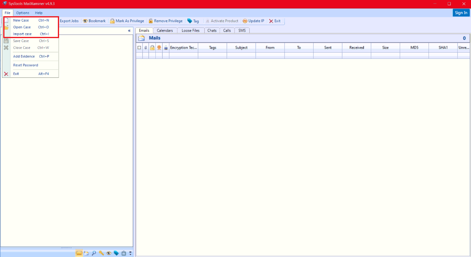Select Close Case in File menu
The width and height of the screenshot is (471, 257).
tap(31, 47)
